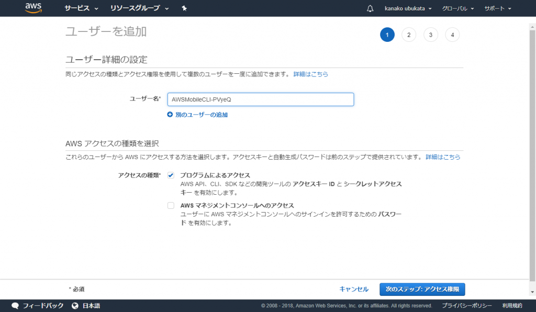Open the フィードバック link
536x312 pixels.
coord(43,306)
